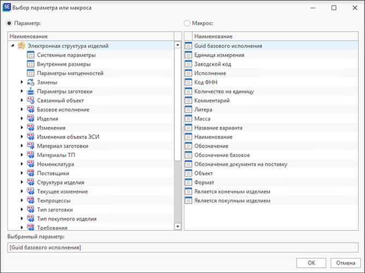Expand the Номенклатура tree node
The width and height of the screenshot is (365, 273).
tap(22, 164)
